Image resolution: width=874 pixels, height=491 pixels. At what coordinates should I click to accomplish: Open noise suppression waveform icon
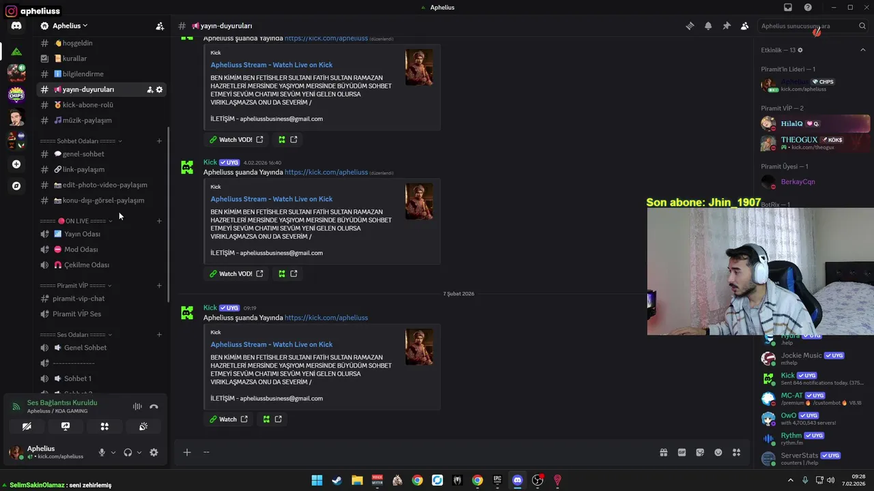point(137,406)
